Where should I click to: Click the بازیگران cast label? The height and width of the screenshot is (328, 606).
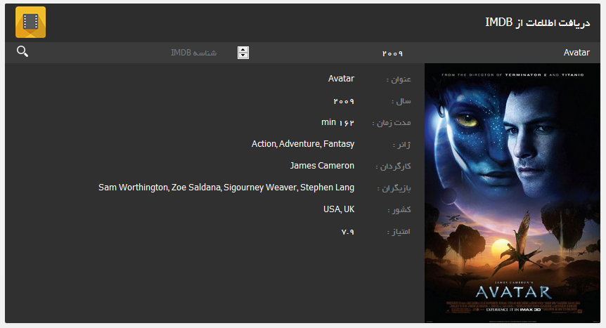tap(394, 188)
